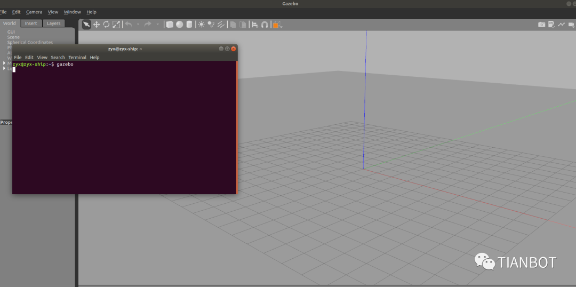The image size is (576, 287).
Task: Open the data logger LOG icon
Action: (551, 24)
